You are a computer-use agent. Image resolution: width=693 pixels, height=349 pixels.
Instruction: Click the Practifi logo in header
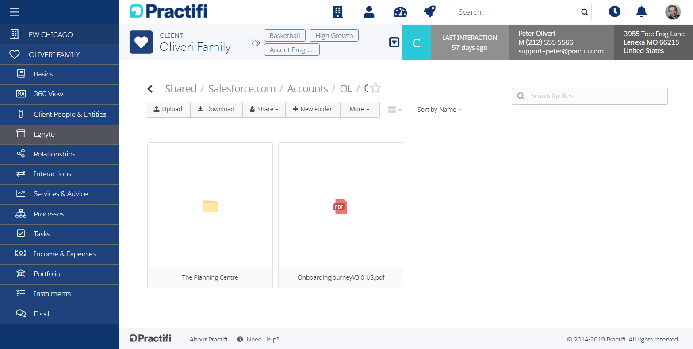click(168, 11)
